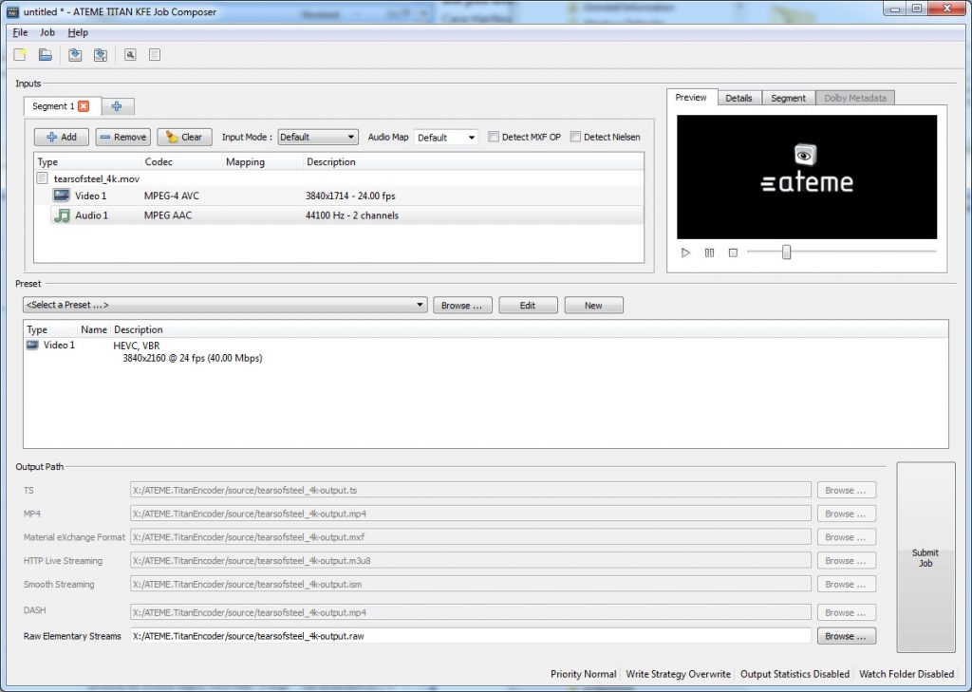The width and height of the screenshot is (972, 692).
Task: Click the Open folder toolbar icon
Action: pyautogui.click(x=46, y=54)
